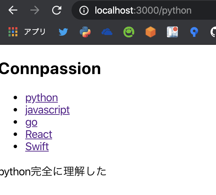
Task: Open the green circular cat bookmark
Action: 129,32
